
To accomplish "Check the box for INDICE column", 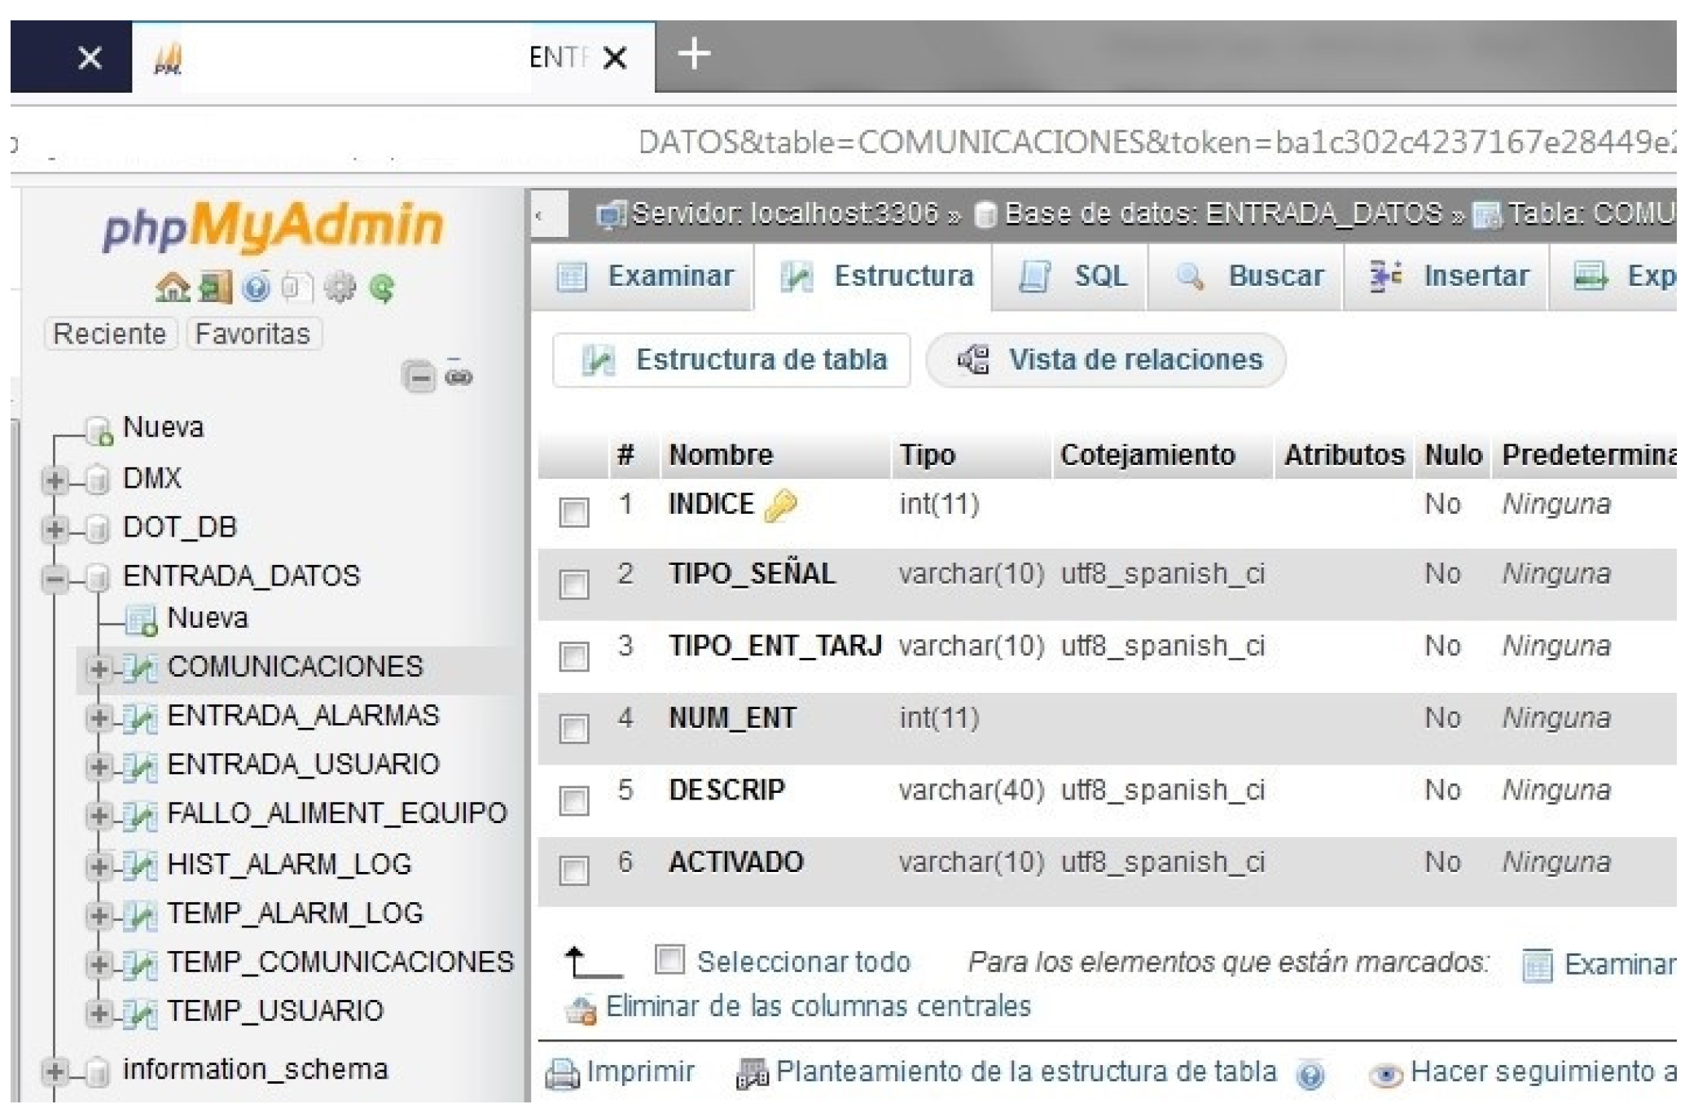I will (x=574, y=513).
